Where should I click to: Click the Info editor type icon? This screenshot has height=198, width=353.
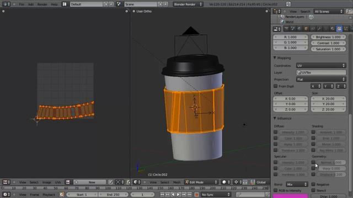[x=6, y=4]
